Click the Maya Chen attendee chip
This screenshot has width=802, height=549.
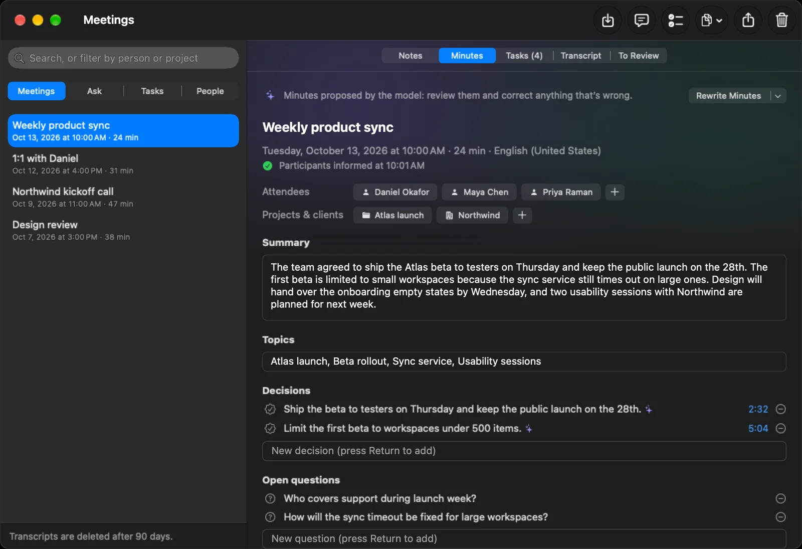click(x=479, y=192)
